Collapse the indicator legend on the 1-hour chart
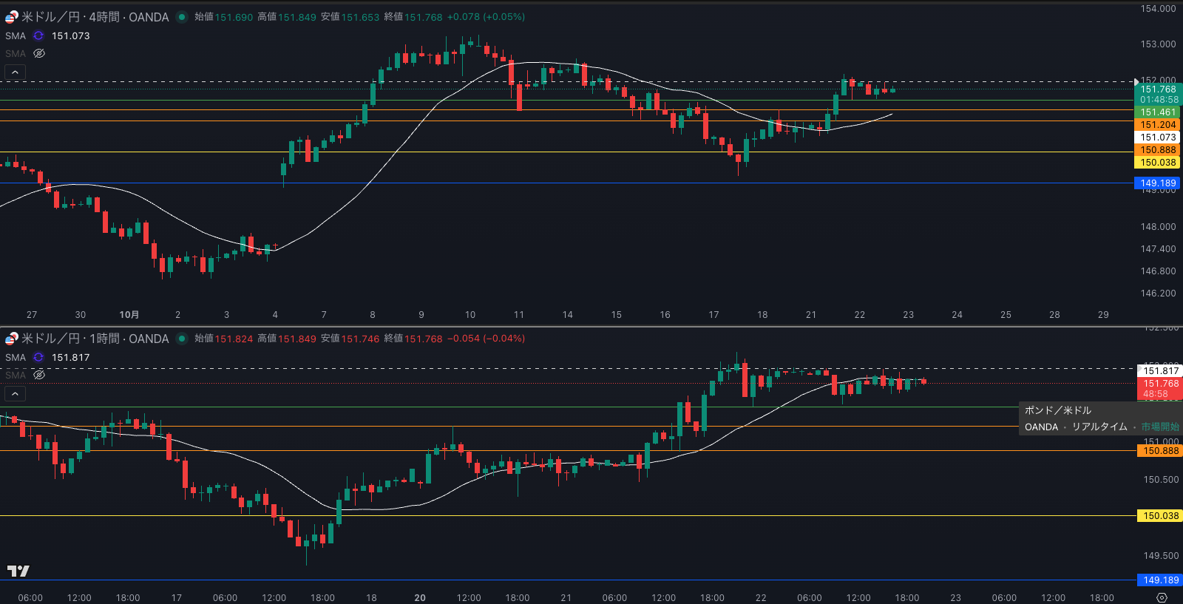The width and height of the screenshot is (1183, 604). point(15,393)
